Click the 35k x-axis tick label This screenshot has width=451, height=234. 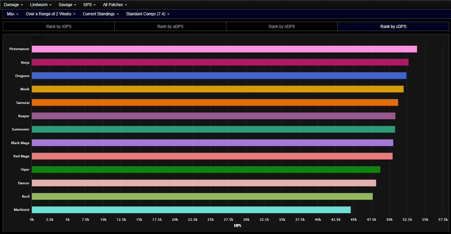282,220
